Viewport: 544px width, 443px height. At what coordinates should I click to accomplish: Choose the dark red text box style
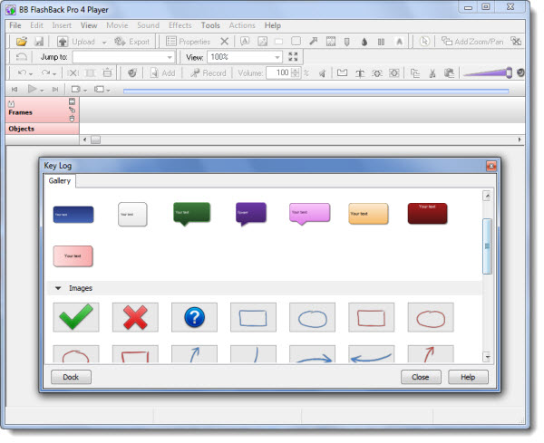click(427, 213)
